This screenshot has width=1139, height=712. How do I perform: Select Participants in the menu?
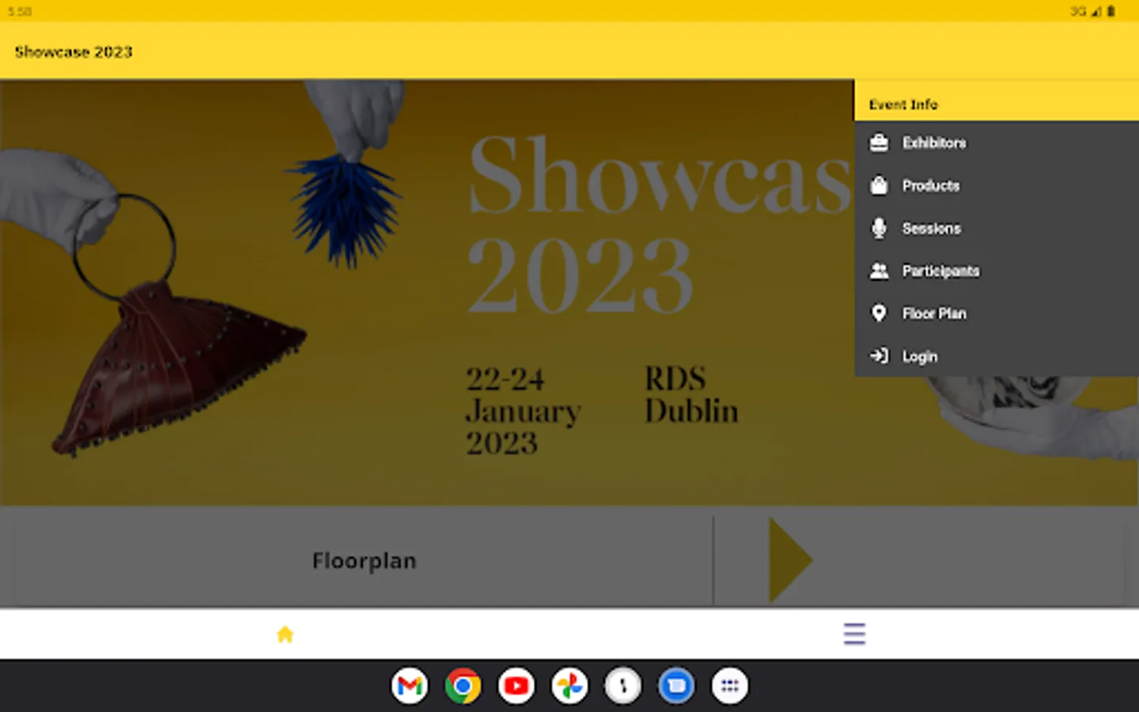pos(997,271)
